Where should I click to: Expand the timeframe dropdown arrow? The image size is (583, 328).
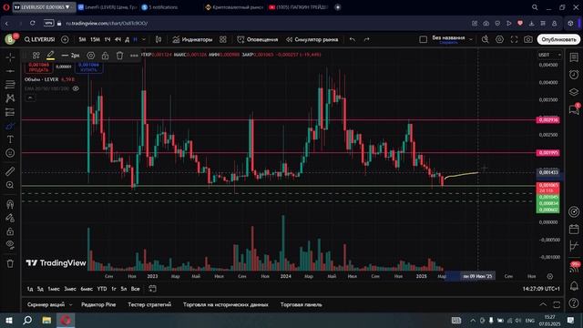tap(144, 39)
